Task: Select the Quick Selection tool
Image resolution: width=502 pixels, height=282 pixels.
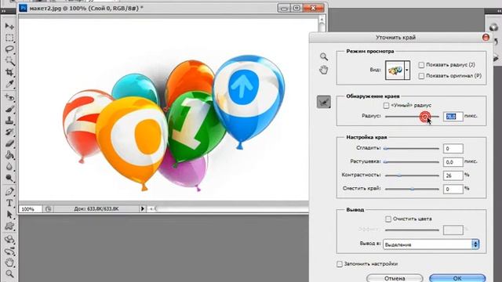Action: pos(9,61)
